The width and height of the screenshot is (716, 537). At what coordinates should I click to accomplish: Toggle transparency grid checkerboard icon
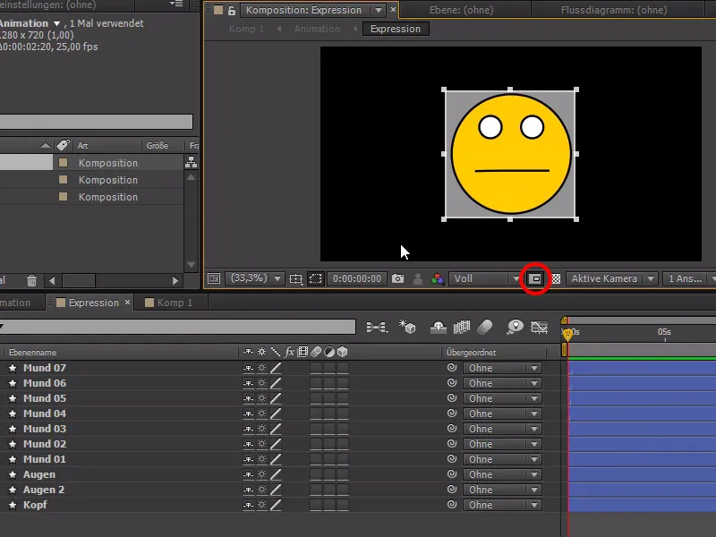[556, 278]
